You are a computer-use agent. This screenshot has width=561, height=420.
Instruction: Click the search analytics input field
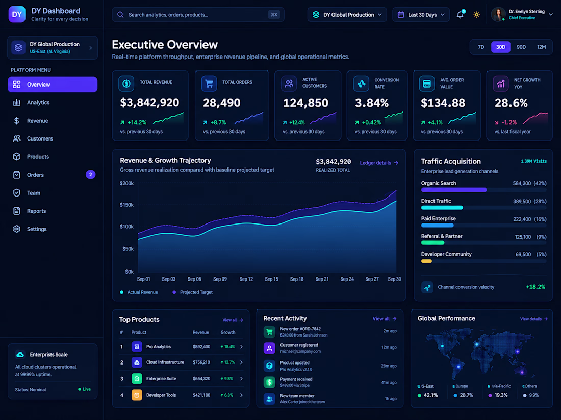coord(198,15)
